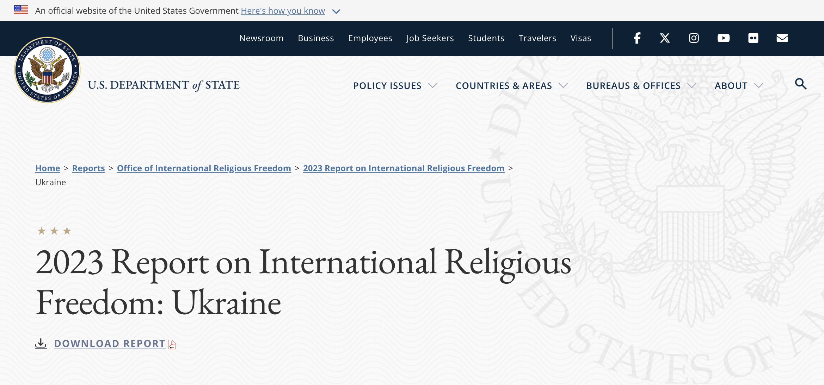Open 2023 Report on International Religious Freedom breadcrumb
Image resolution: width=824 pixels, height=385 pixels.
point(404,168)
